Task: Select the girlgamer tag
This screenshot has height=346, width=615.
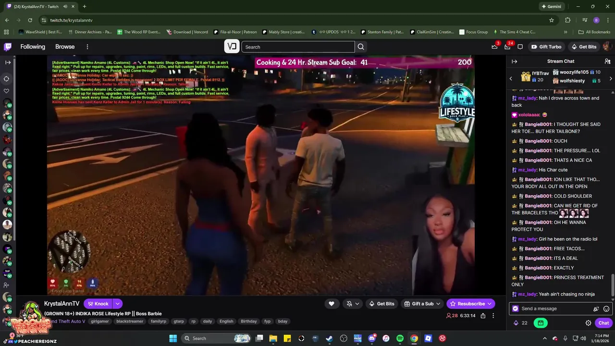Action: (100, 321)
